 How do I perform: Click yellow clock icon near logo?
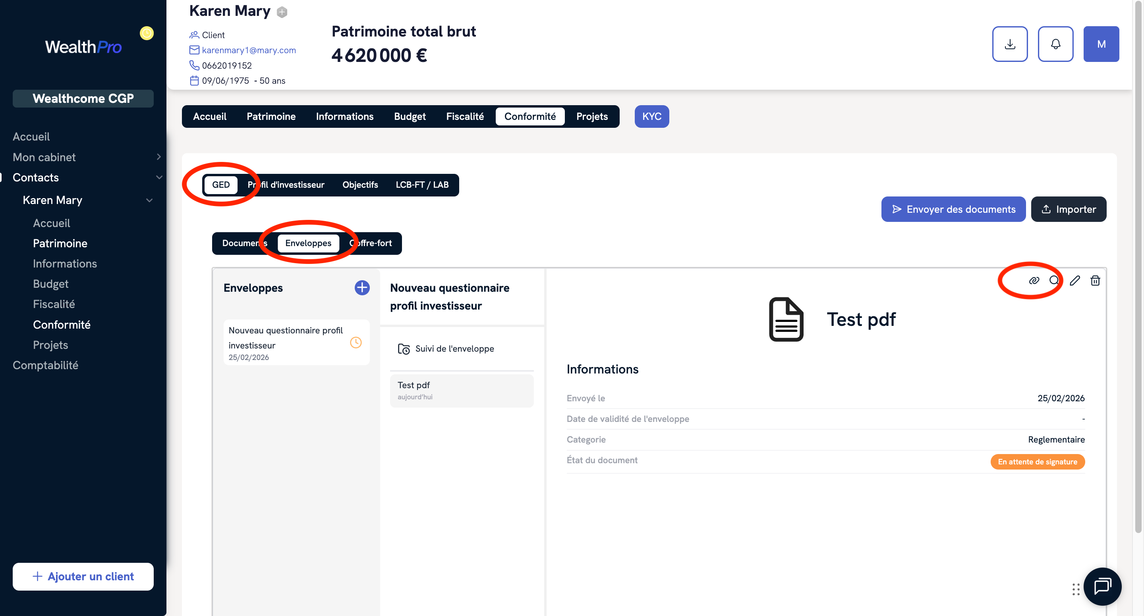click(x=147, y=33)
